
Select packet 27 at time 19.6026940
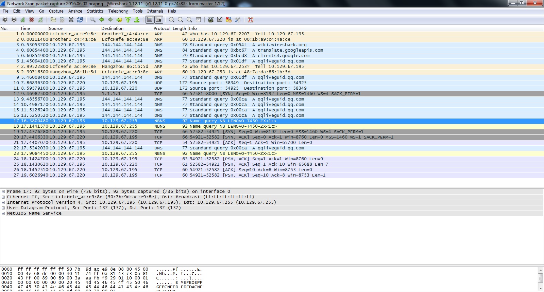click(272, 175)
